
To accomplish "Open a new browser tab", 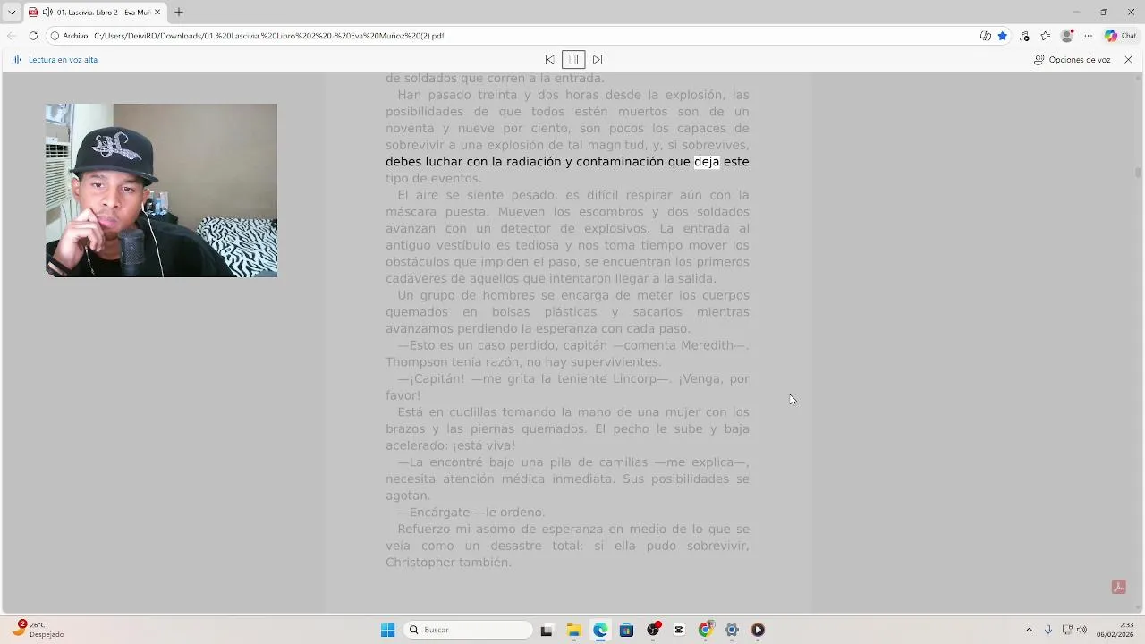I will pos(179,13).
